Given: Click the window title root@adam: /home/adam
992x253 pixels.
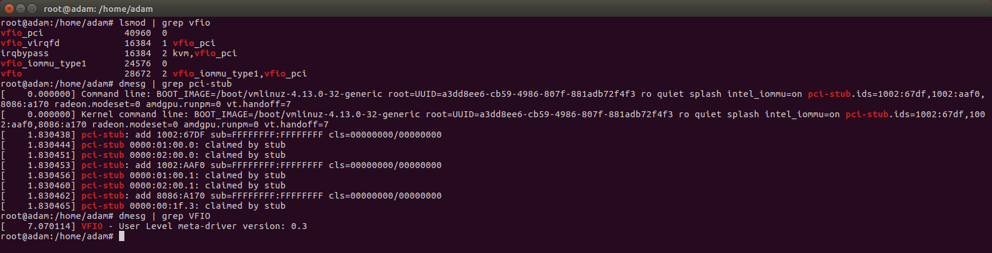Looking at the screenshot, I should click(x=98, y=9).
